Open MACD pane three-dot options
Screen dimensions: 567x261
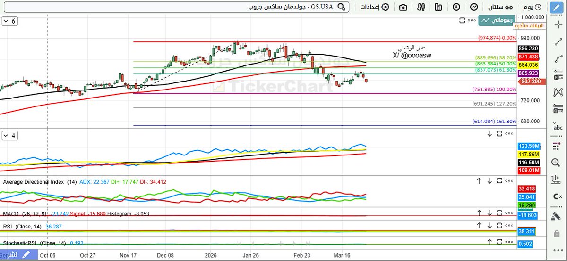click(509, 213)
